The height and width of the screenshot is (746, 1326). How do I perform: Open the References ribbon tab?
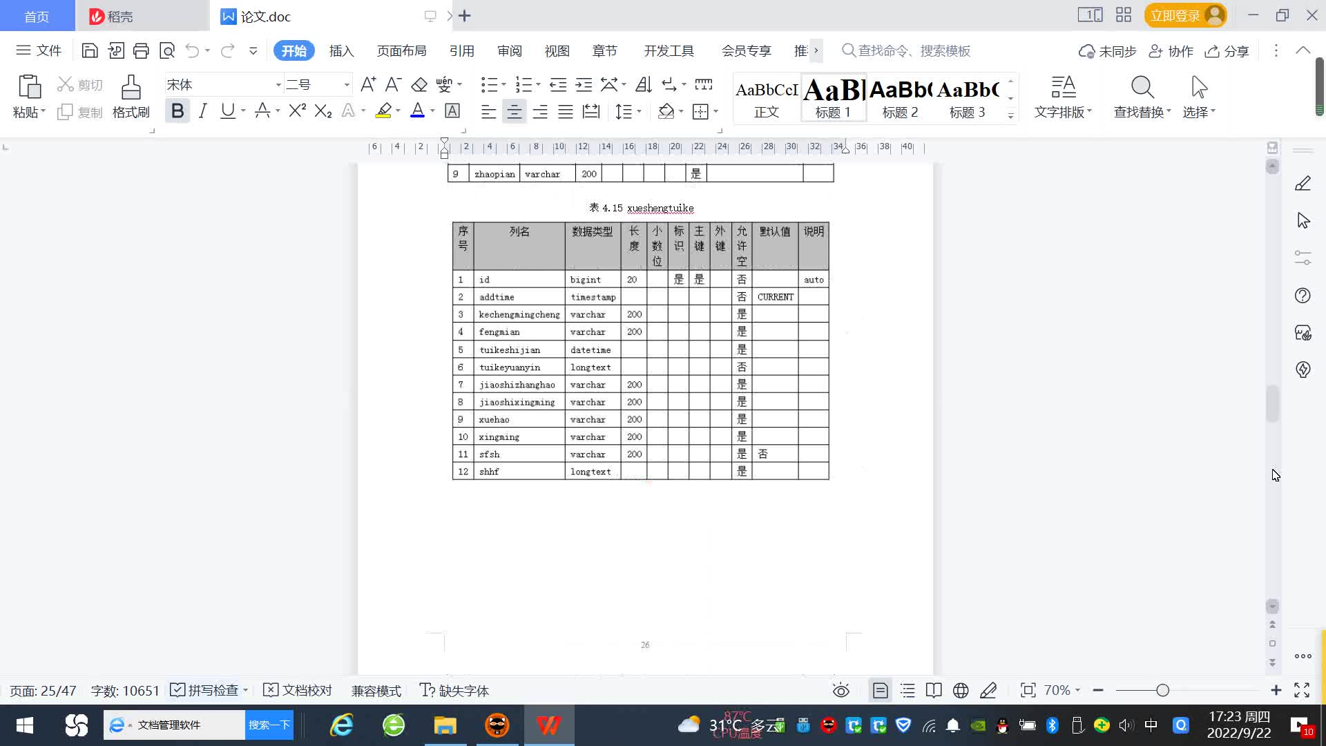[461, 50]
